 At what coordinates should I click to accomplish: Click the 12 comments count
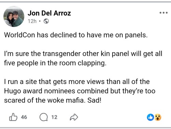point(54,117)
